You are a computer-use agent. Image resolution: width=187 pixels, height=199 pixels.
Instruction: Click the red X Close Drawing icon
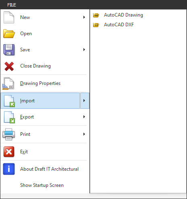pyautogui.click(x=9, y=66)
